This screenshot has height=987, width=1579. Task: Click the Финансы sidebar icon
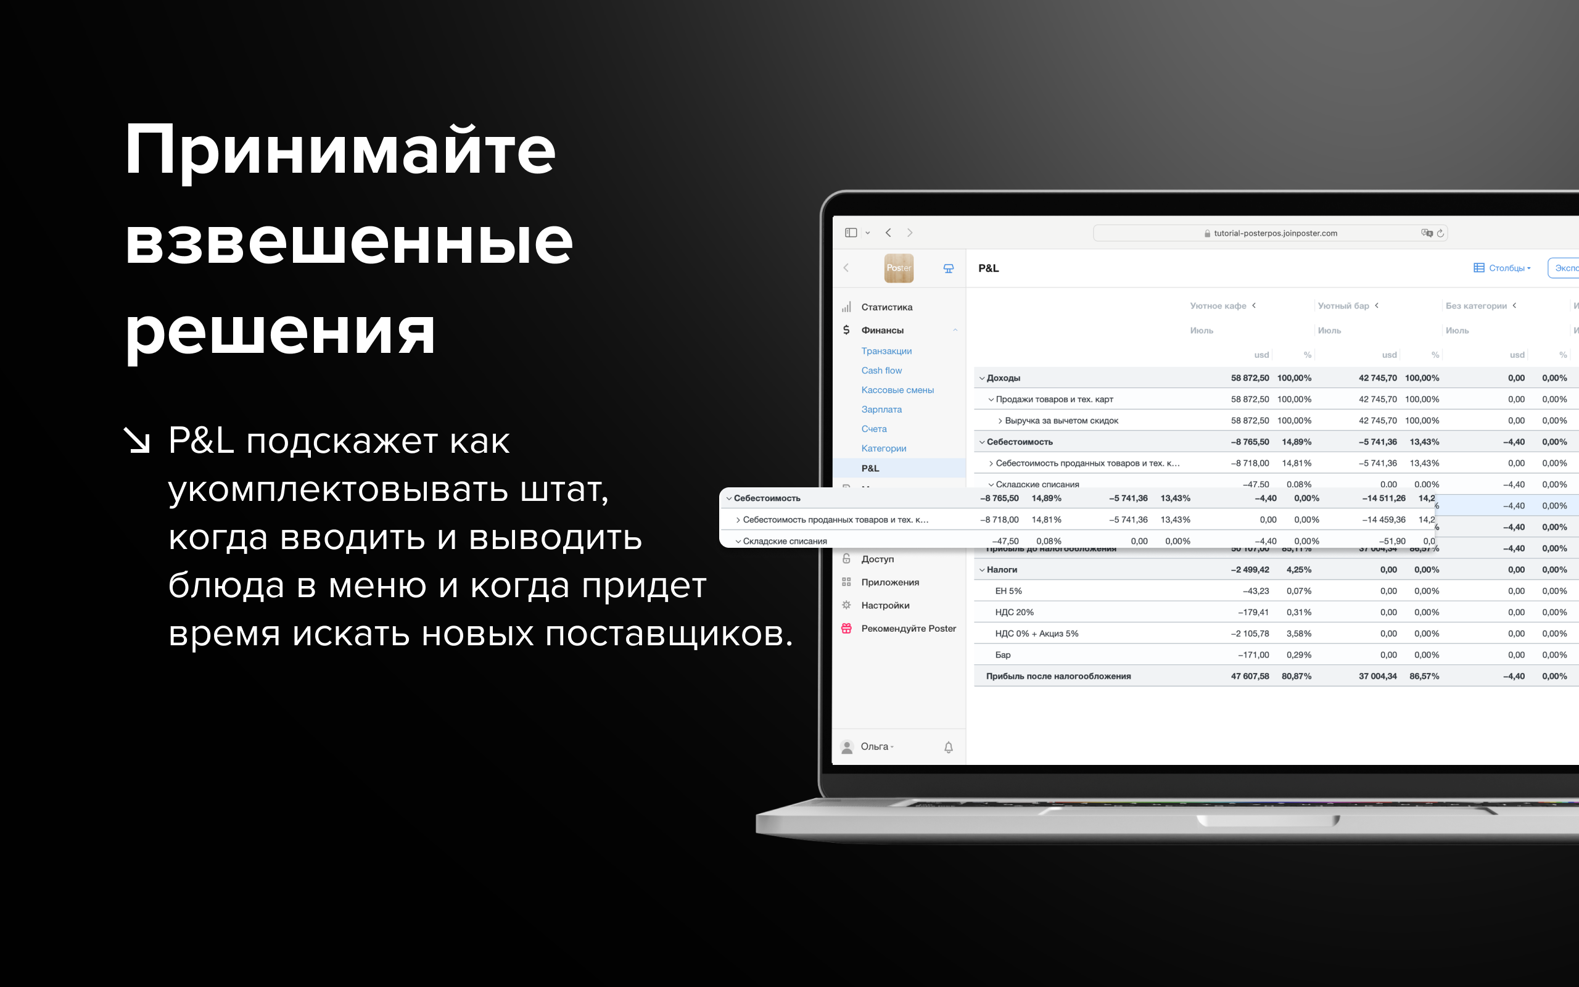point(844,330)
